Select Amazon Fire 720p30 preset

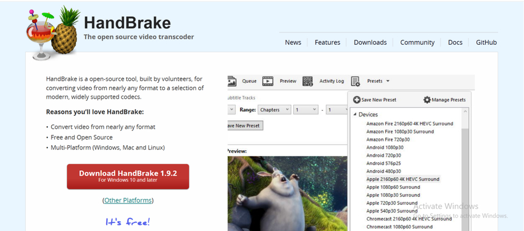point(388,140)
